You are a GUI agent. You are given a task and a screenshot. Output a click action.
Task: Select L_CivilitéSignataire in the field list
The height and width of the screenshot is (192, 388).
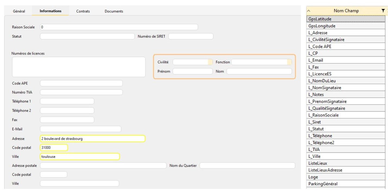pyautogui.click(x=345, y=40)
